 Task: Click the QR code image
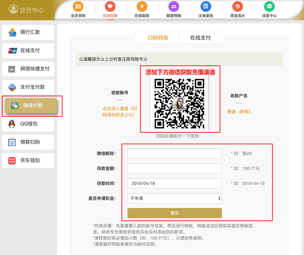pos(179,104)
